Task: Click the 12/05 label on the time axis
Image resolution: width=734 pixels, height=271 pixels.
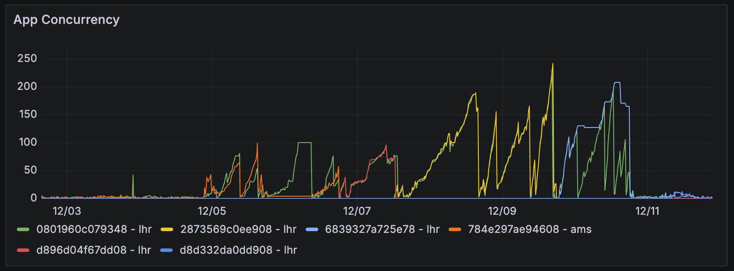Action: [212, 211]
